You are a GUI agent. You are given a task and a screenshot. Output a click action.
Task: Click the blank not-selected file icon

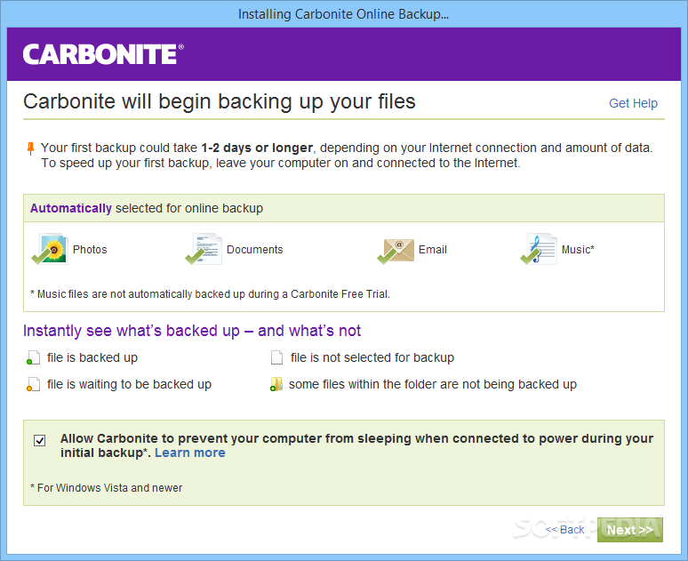pyautogui.click(x=276, y=357)
